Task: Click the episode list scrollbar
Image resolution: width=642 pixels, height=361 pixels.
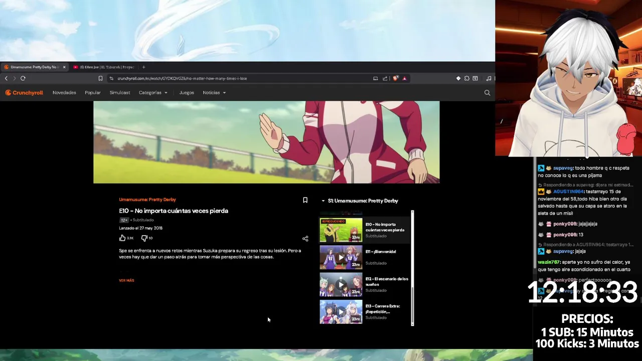Action: (412, 268)
